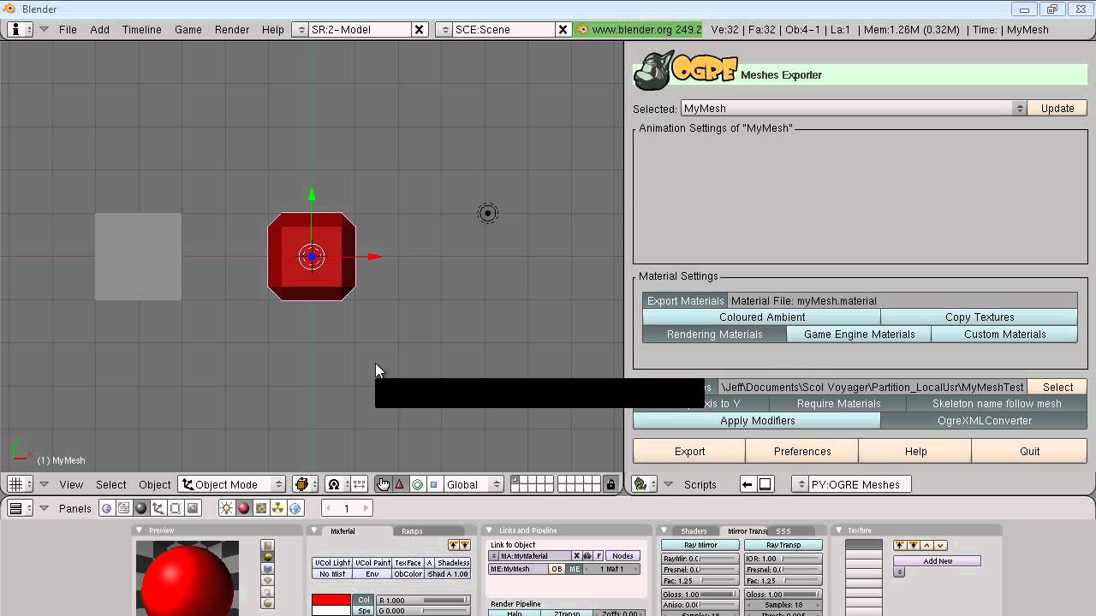Open the Texture buttons icon
The height and width of the screenshot is (616, 1096).
(x=260, y=508)
